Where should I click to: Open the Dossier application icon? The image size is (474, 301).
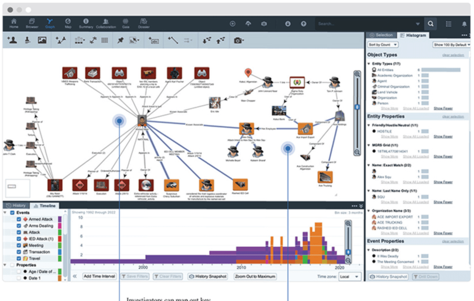(x=143, y=23)
